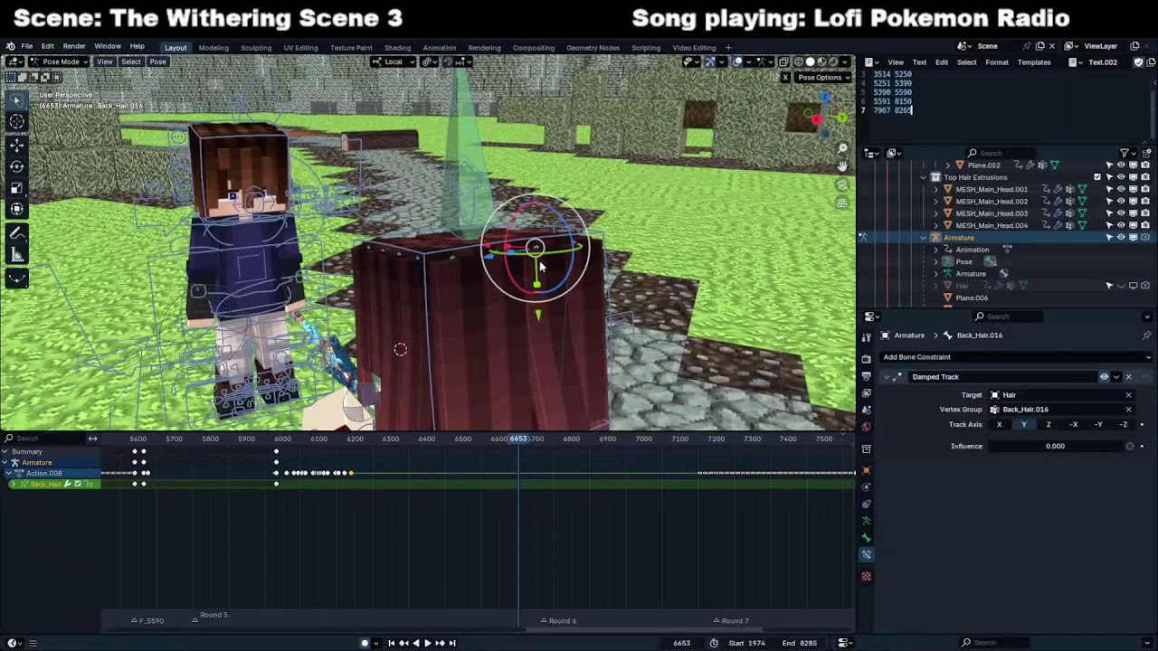Open the Pose menu in viewport header
The width and height of the screenshot is (1158, 651).
[x=157, y=61]
